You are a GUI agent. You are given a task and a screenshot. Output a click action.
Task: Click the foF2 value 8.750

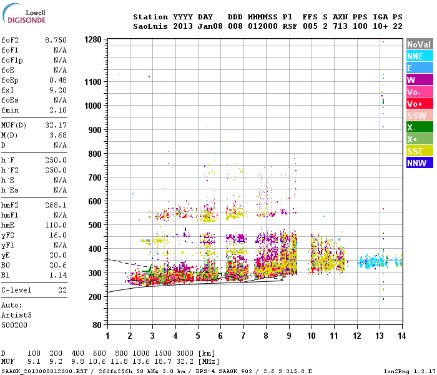56,40
